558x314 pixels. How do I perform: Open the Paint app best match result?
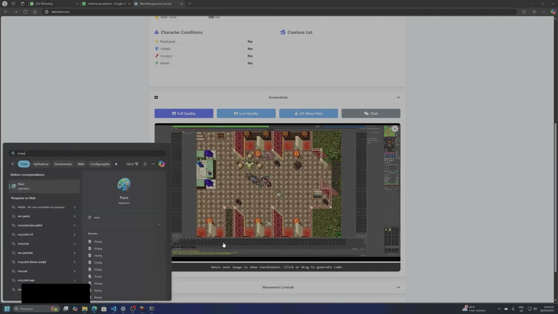pos(44,186)
